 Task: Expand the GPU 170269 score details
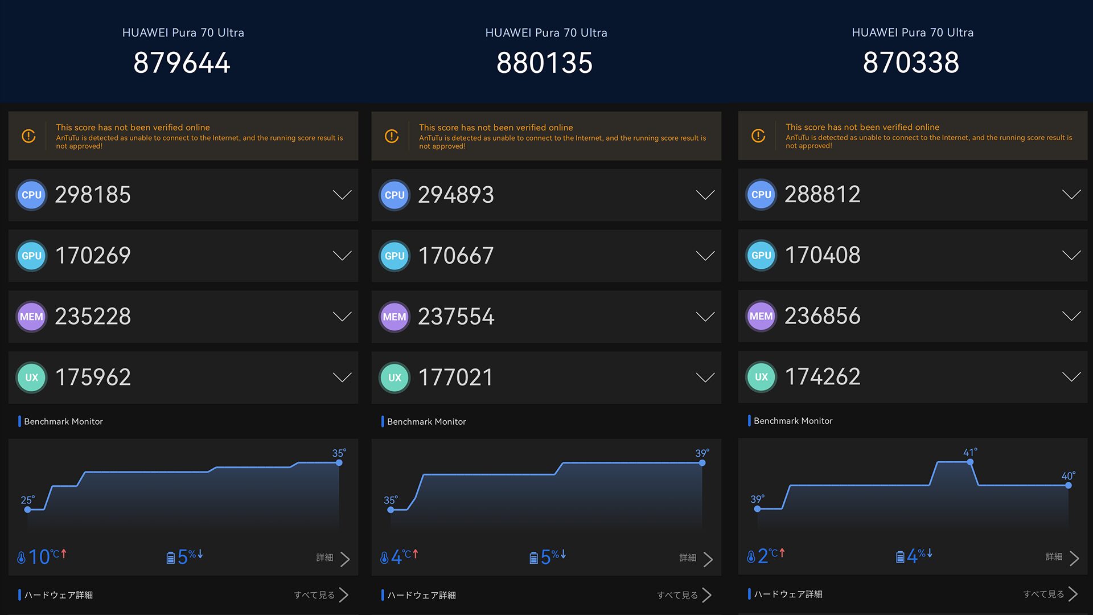click(x=342, y=256)
